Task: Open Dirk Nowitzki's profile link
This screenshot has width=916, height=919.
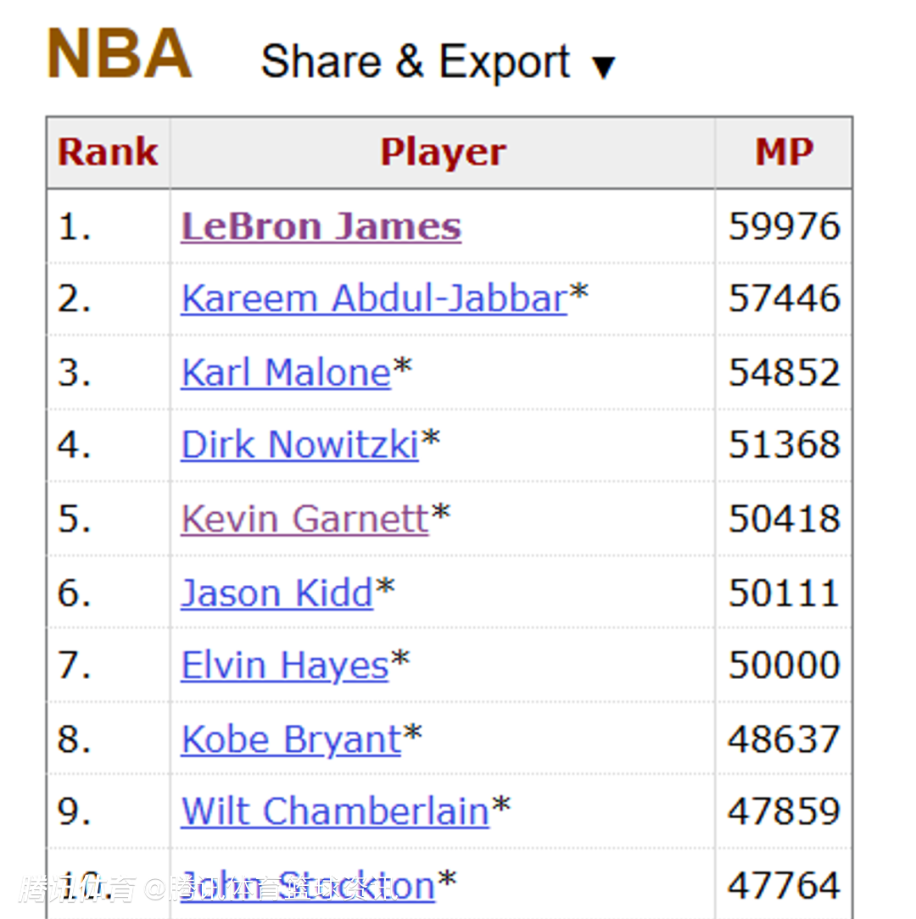Action: [299, 444]
